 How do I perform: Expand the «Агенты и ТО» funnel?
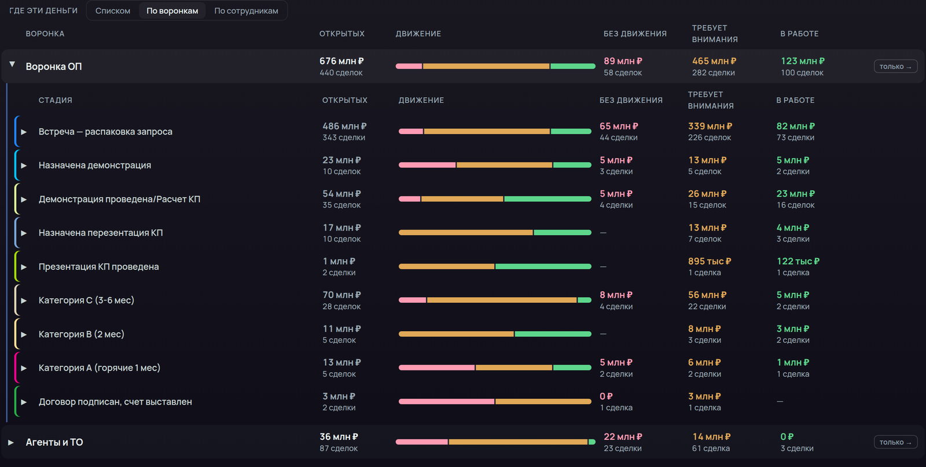11,443
